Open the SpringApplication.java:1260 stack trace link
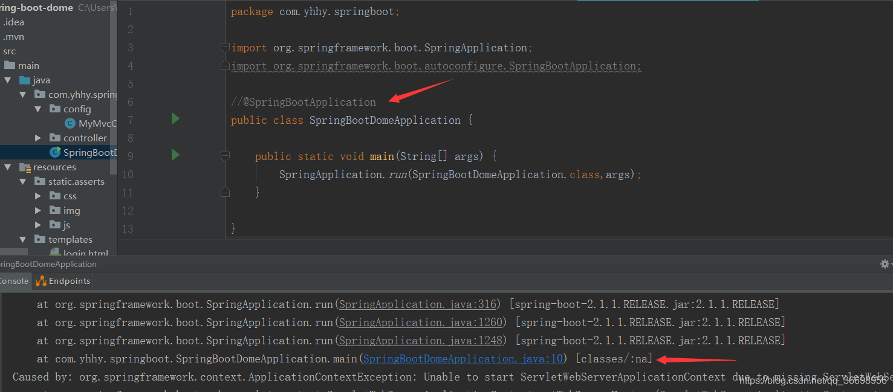The width and height of the screenshot is (893, 392). pos(421,322)
